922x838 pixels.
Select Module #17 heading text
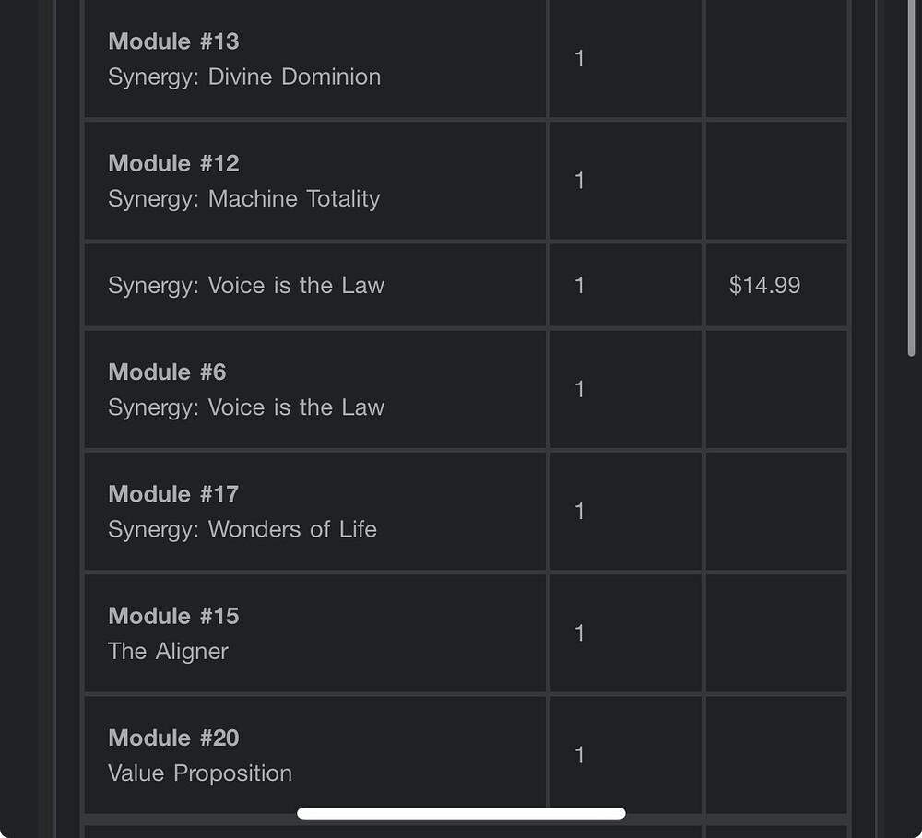pos(173,494)
